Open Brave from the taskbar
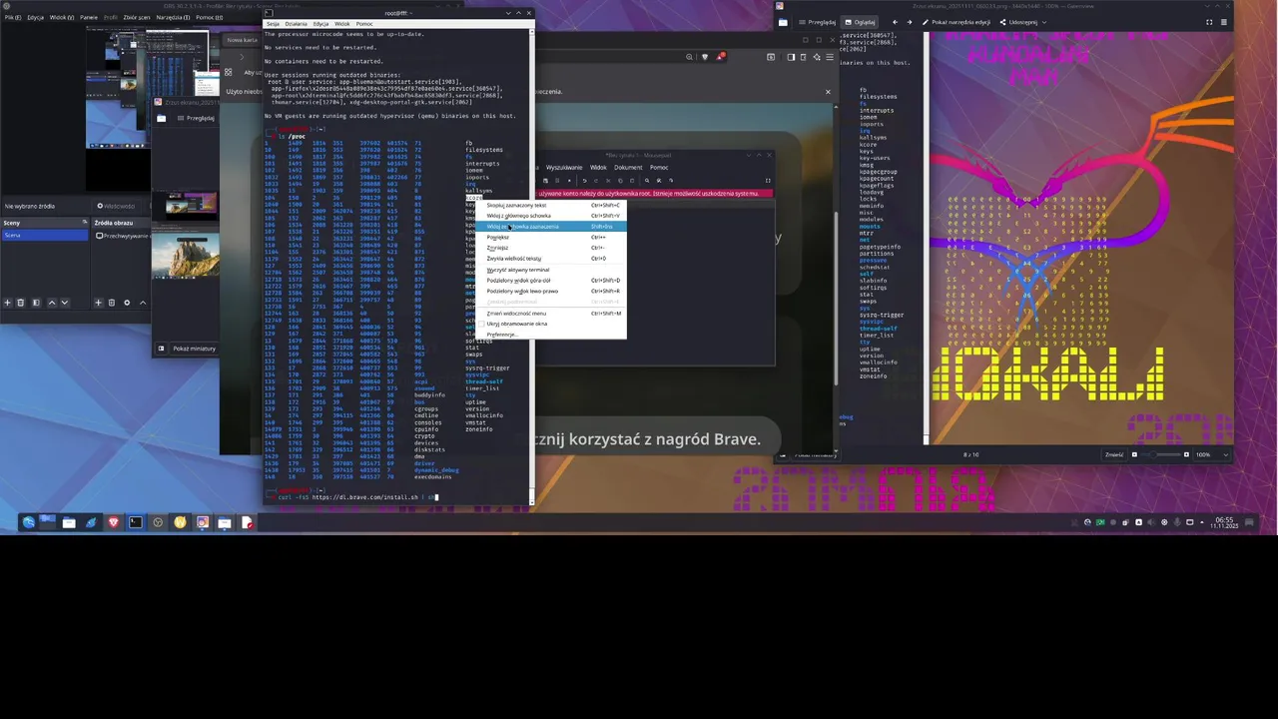This screenshot has width=1278, height=719. pos(113,522)
